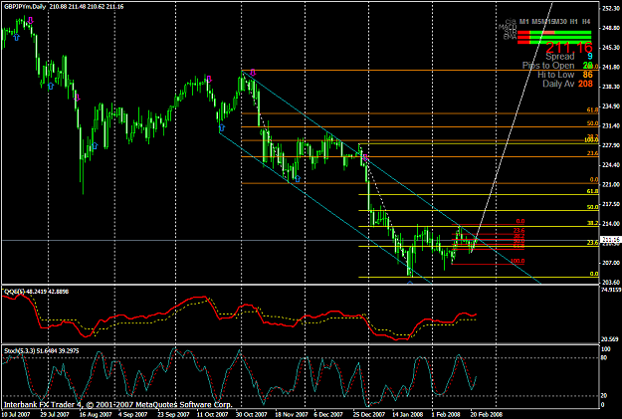Select the yellow Fibonacci 50.0 label
Screen dimensions: 622x419
click(593, 207)
